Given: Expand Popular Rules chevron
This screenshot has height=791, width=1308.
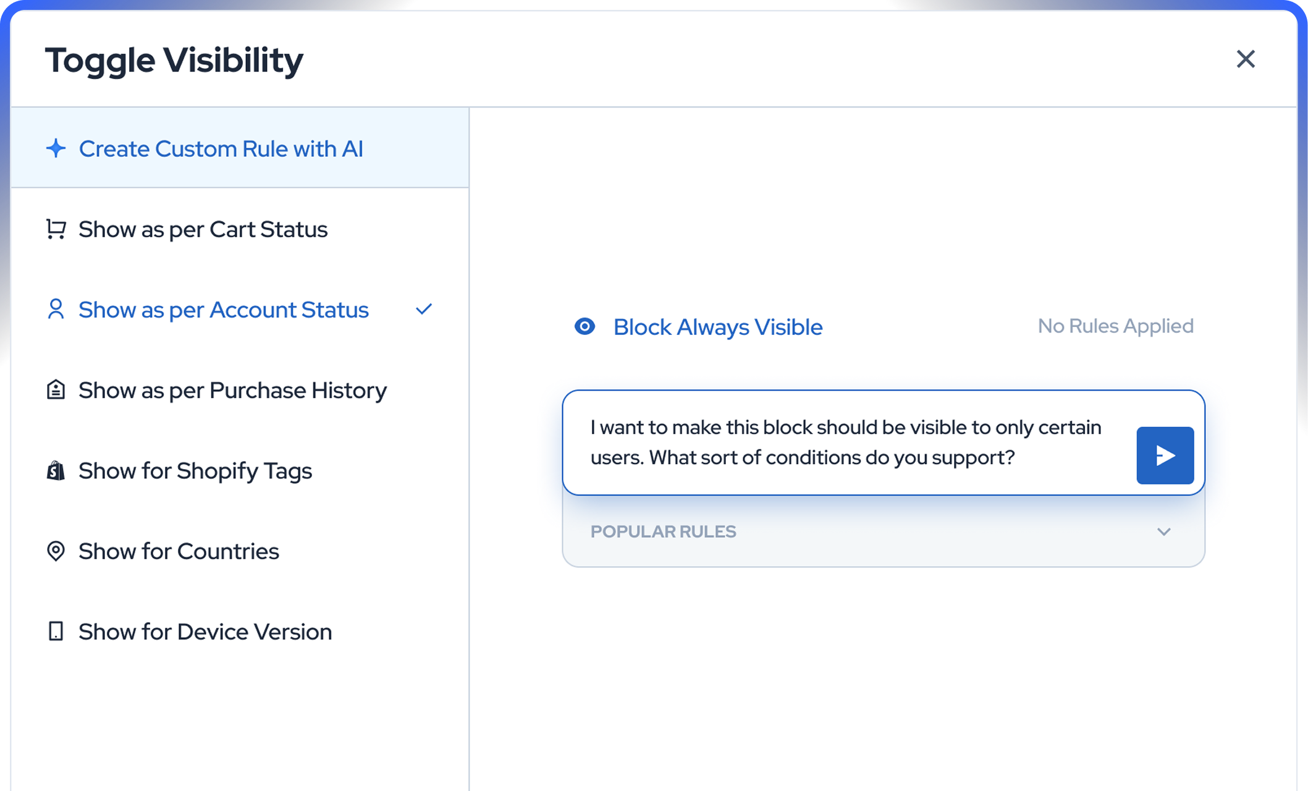Looking at the screenshot, I should (1164, 532).
